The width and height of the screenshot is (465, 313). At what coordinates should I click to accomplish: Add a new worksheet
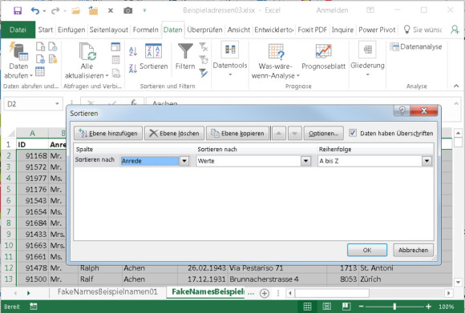click(265, 293)
